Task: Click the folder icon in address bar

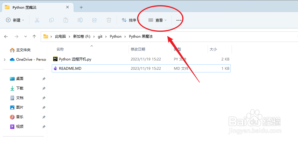Action: click(x=45, y=36)
